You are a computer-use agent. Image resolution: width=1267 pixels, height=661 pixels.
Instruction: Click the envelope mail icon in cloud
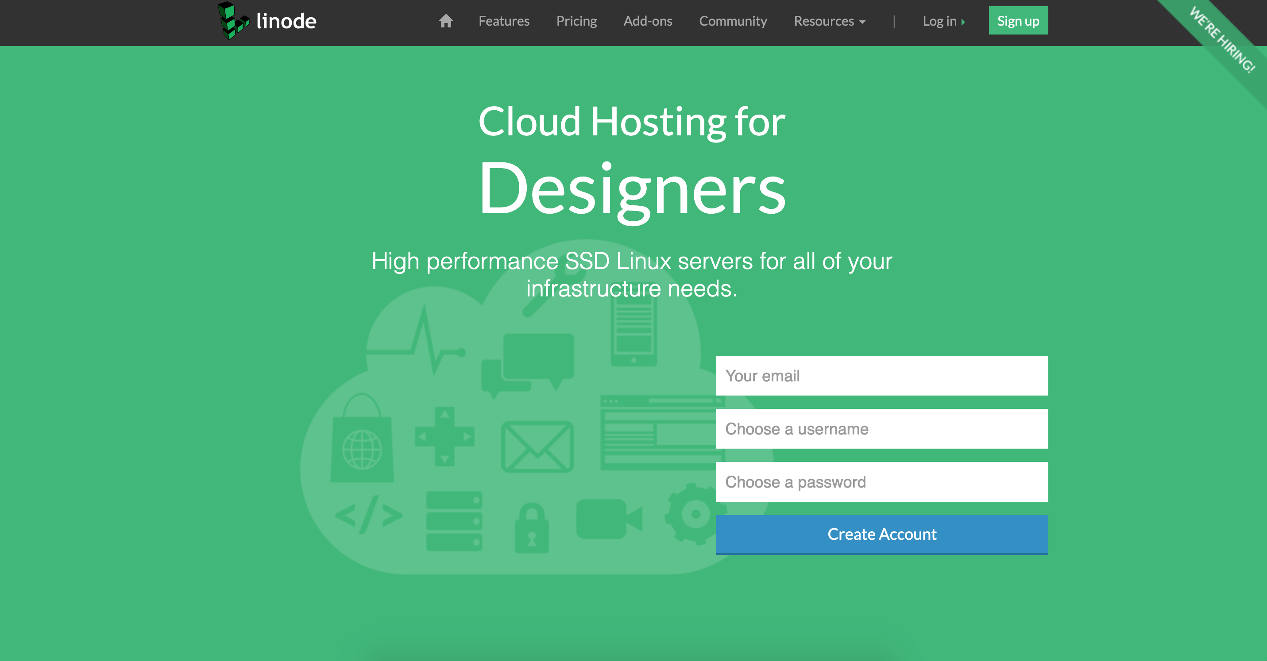537,446
